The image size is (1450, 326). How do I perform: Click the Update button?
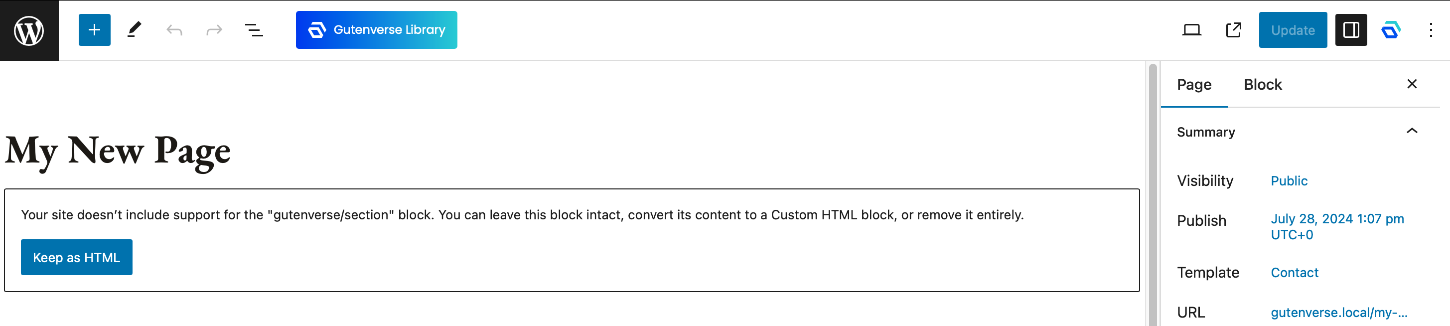point(1293,30)
